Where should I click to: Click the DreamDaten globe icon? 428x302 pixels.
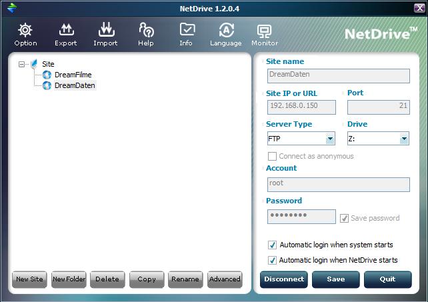47,85
